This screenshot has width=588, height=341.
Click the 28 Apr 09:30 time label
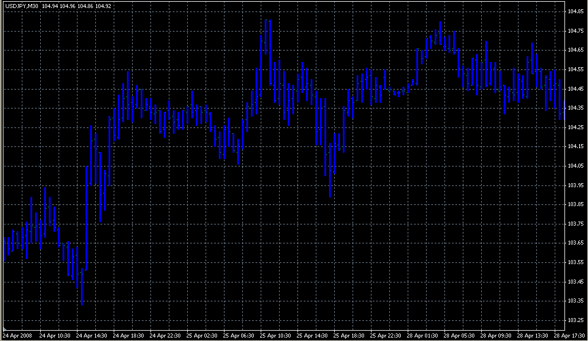[x=496, y=336]
